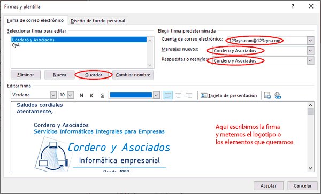Image resolution: width=321 pixels, height=194 pixels.
Task: Select CyA signature in list
Action: click(x=79, y=45)
